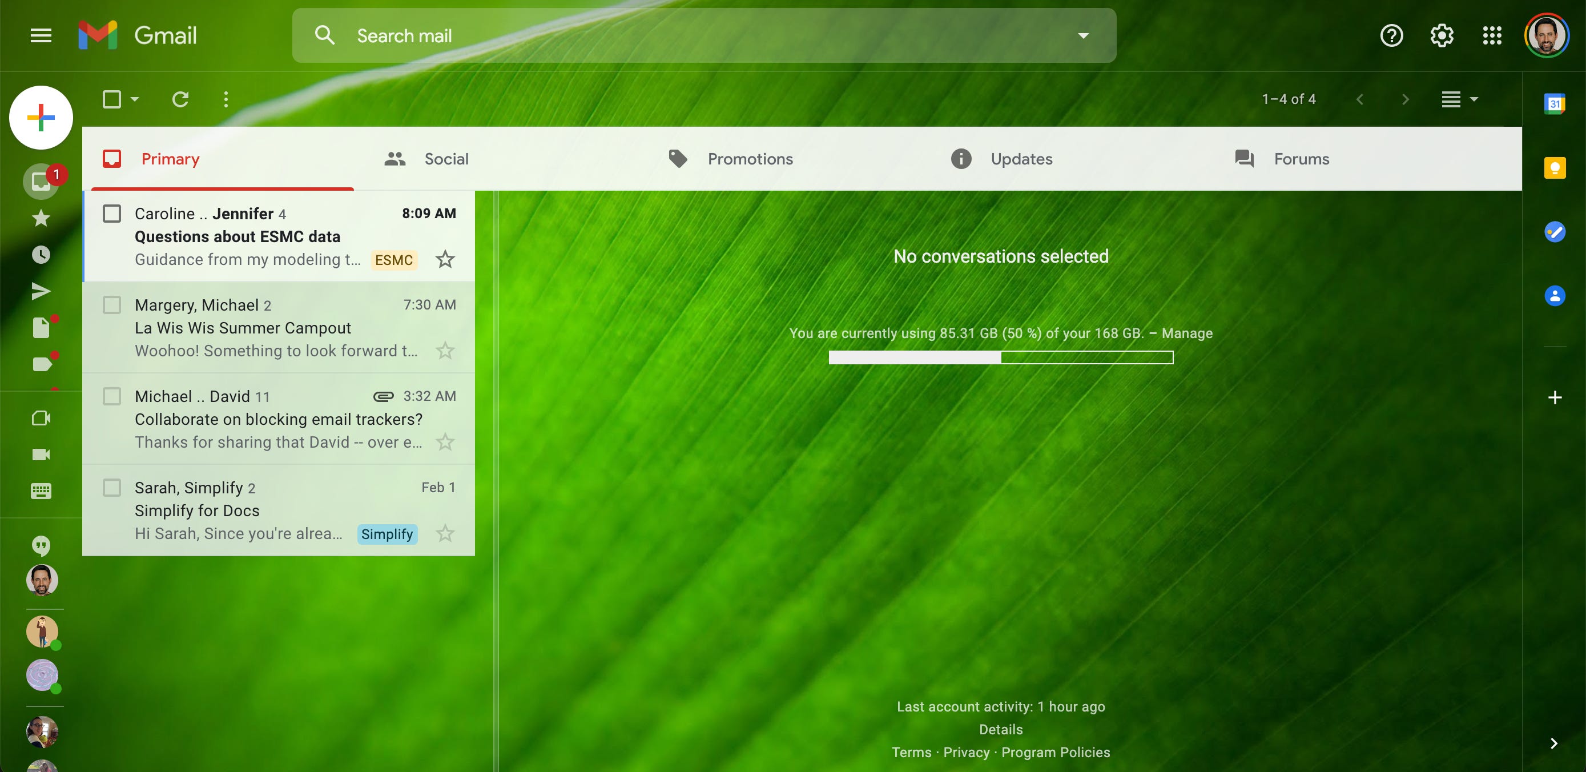Check the Sarah, Simplify conversation checkbox
The image size is (1586, 772).
[x=112, y=487]
